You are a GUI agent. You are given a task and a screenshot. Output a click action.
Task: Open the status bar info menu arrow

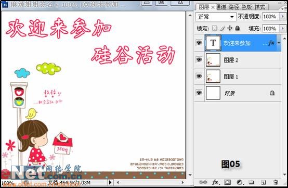[x=110, y=182]
